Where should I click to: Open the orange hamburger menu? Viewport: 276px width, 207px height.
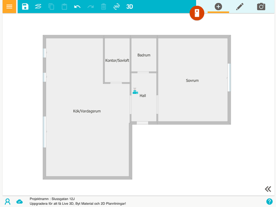[x=9, y=7]
